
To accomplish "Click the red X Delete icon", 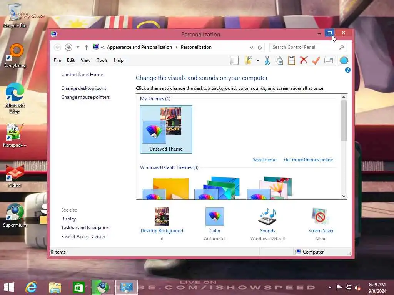I will pyautogui.click(x=304, y=60).
